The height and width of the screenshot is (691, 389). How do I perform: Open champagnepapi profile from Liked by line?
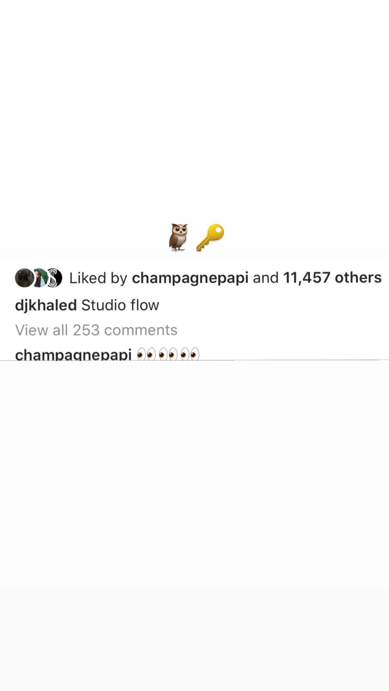190,278
